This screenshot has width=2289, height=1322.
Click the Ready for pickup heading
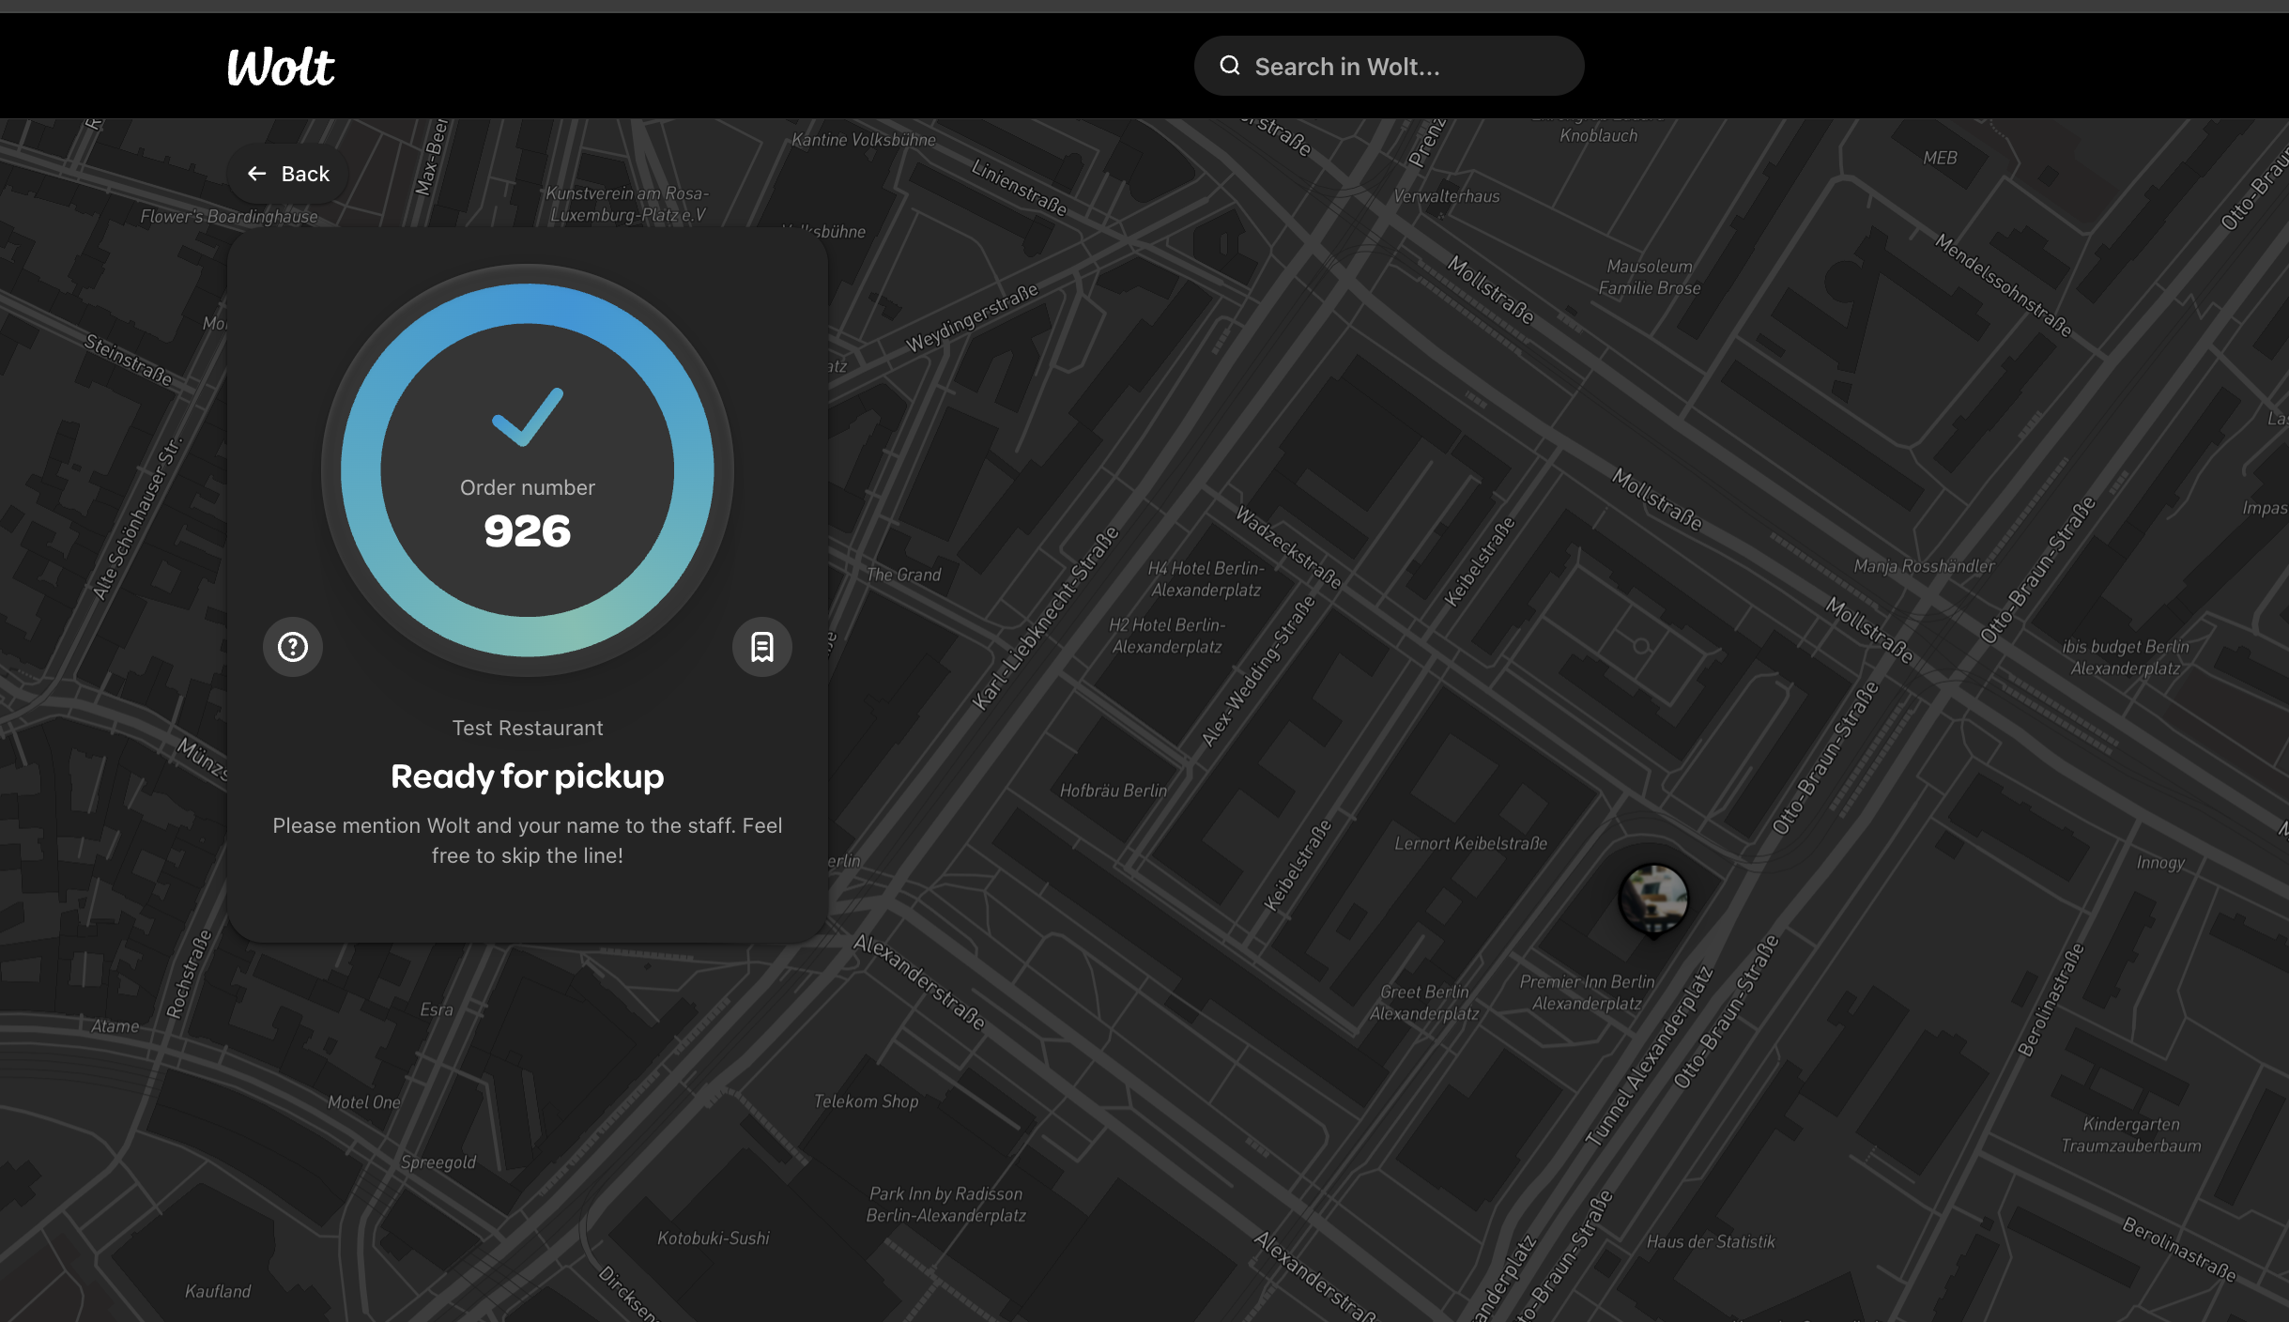(x=528, y=776)
